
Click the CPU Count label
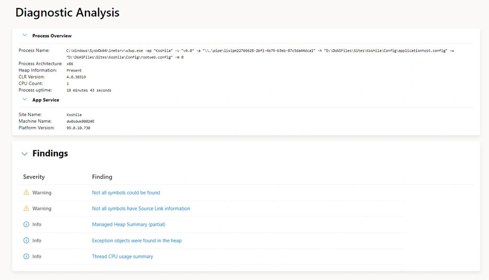tap(30, 84)
